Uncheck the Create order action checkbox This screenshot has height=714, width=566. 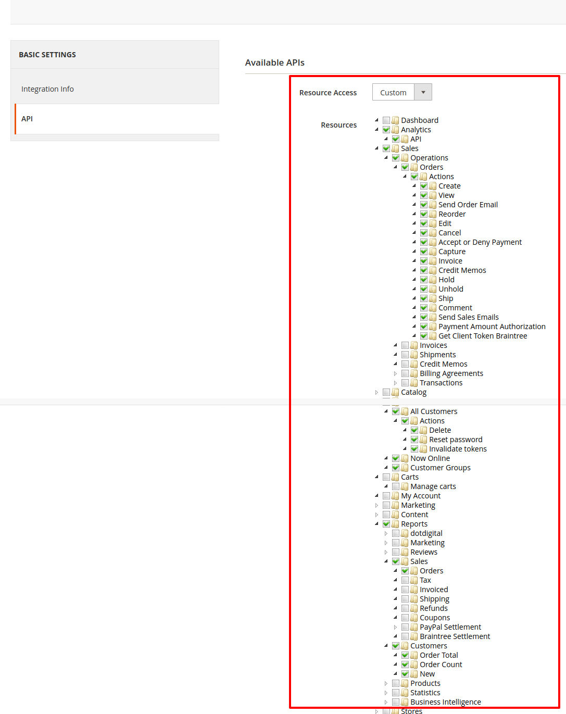click(424, 186)
